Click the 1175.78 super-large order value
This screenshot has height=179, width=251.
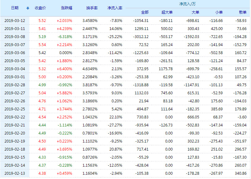point(165,69)
